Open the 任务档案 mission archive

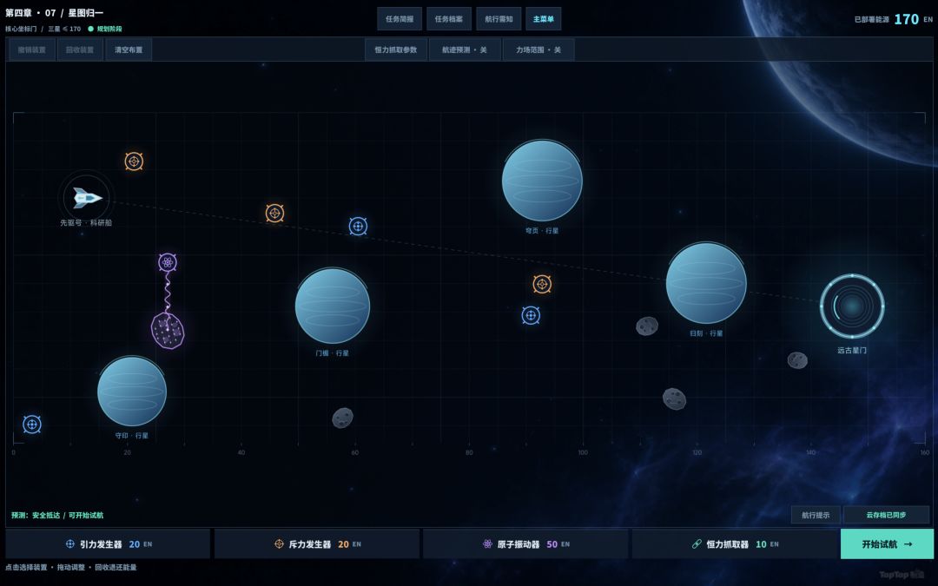pyautogui.click(x=449, y=19)
